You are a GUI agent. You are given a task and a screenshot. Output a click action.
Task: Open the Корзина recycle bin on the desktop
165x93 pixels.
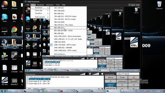coord(159,5)
